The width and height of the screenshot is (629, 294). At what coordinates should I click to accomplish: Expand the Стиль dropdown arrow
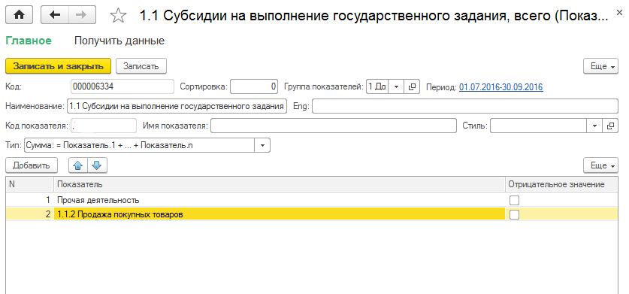click(595, 126)
